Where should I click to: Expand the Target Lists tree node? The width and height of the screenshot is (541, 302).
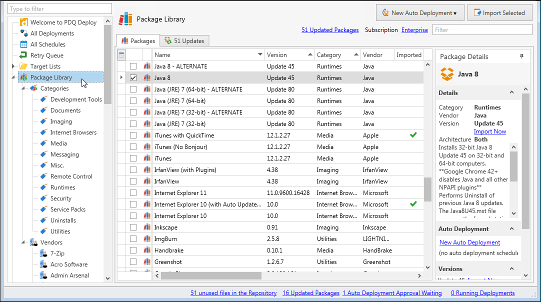pyautogui.click(x=13, y=66)
